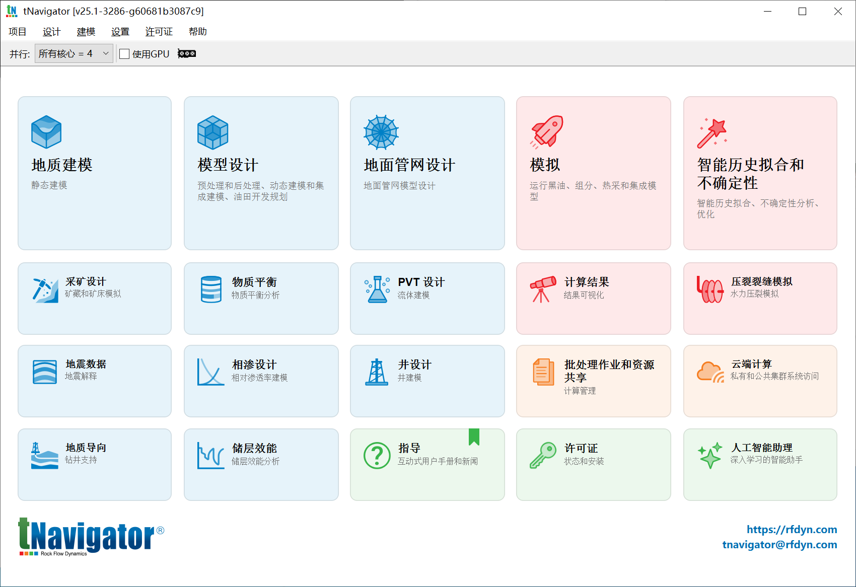Launch 地质建模 by its title

(62, 165)
